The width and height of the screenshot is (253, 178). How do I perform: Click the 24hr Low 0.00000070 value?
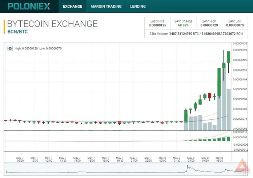pos(235,25)
